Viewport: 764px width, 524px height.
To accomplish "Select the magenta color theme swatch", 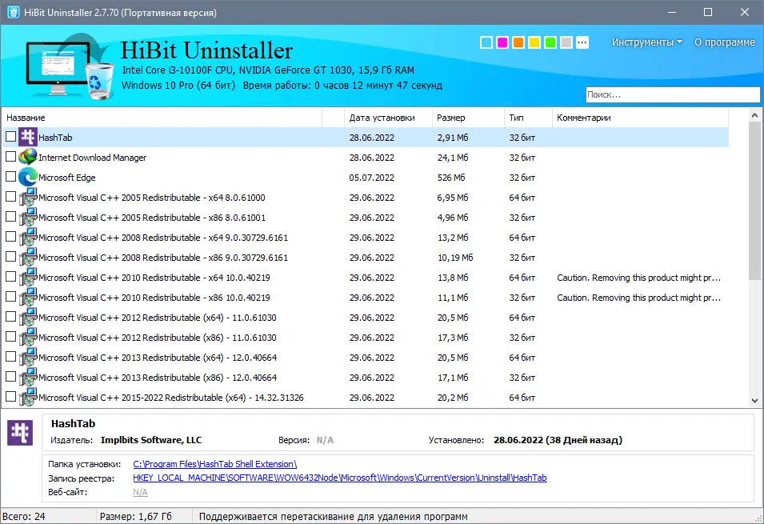I will (x=502, y=42).
